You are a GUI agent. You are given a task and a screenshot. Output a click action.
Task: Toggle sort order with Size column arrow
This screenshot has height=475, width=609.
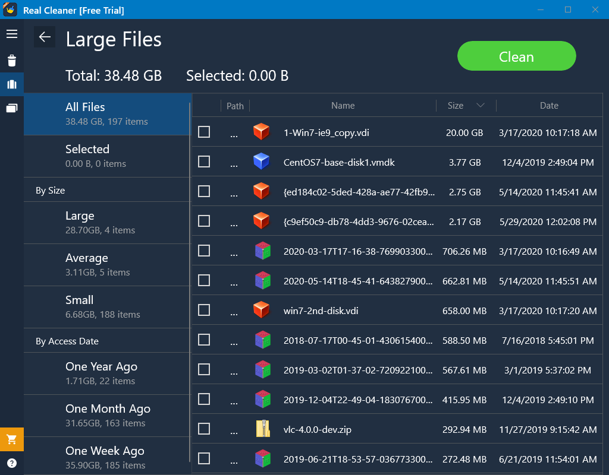tap(481, 106)
